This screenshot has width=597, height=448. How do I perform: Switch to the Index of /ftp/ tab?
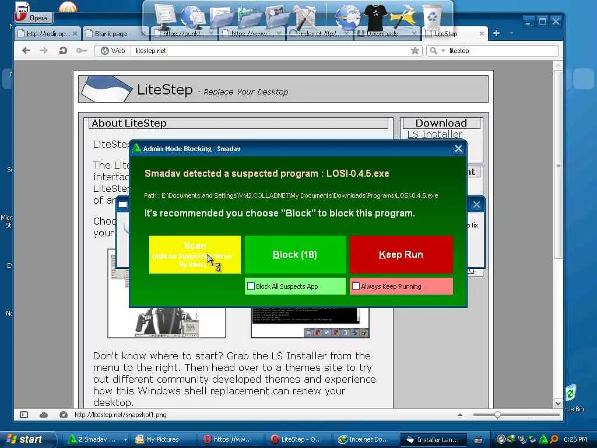[x=319, y=33]
